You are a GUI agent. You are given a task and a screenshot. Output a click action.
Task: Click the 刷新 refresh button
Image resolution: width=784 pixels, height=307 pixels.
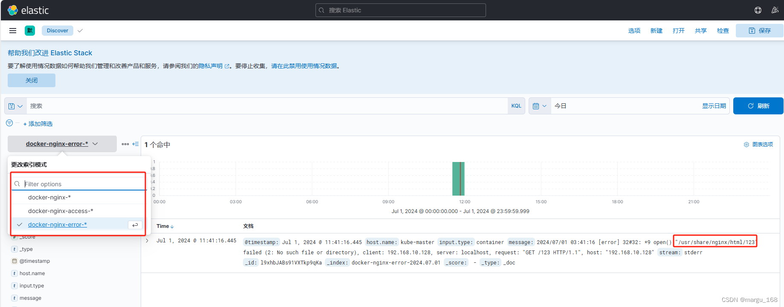coord(758,106)
